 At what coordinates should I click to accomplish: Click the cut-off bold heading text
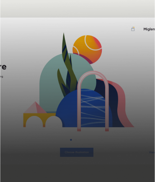coord(3,67)
